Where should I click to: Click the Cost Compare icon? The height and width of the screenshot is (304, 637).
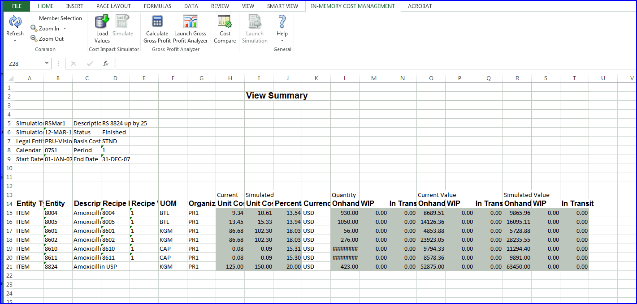(x=225, y=21)
